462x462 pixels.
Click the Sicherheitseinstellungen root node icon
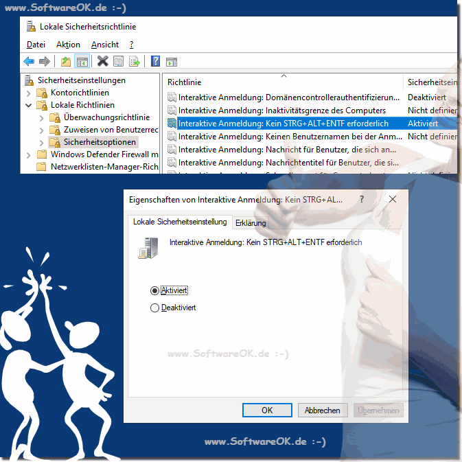pyautogui.click(x=29, y=80)
